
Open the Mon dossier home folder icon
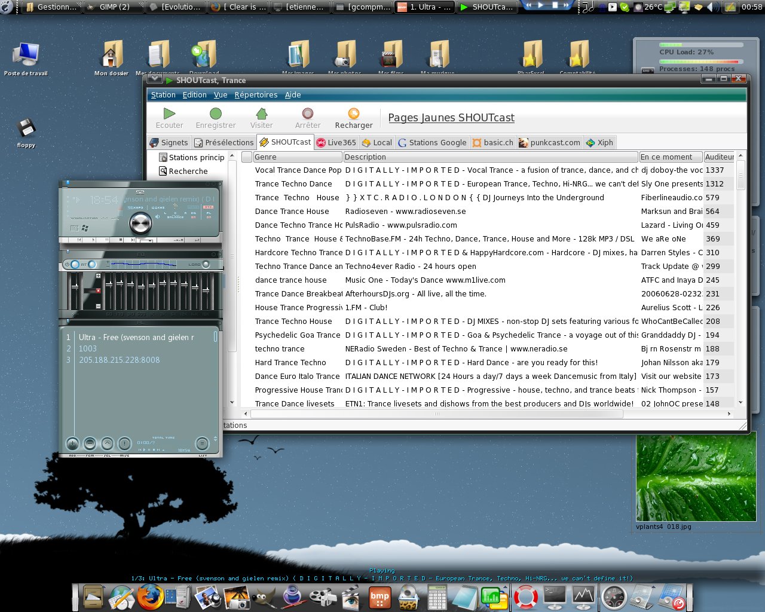[x=111, y=59]
